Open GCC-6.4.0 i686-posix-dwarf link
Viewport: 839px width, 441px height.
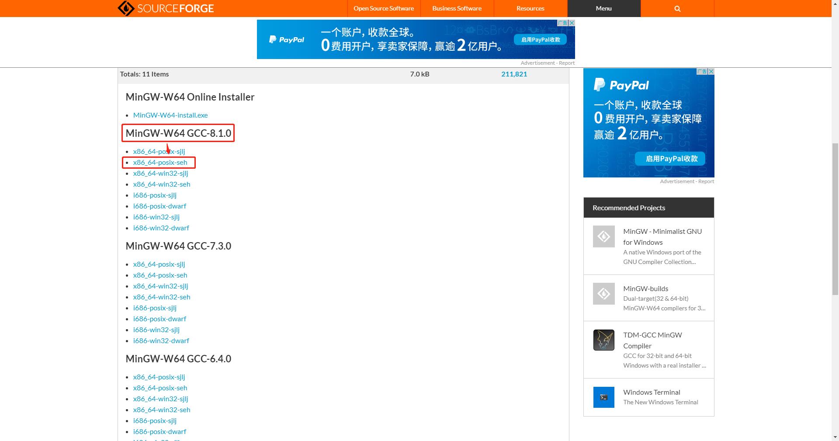pos(159,431)
